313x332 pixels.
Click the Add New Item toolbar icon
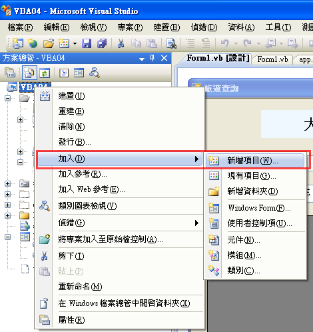click(64, 43)
